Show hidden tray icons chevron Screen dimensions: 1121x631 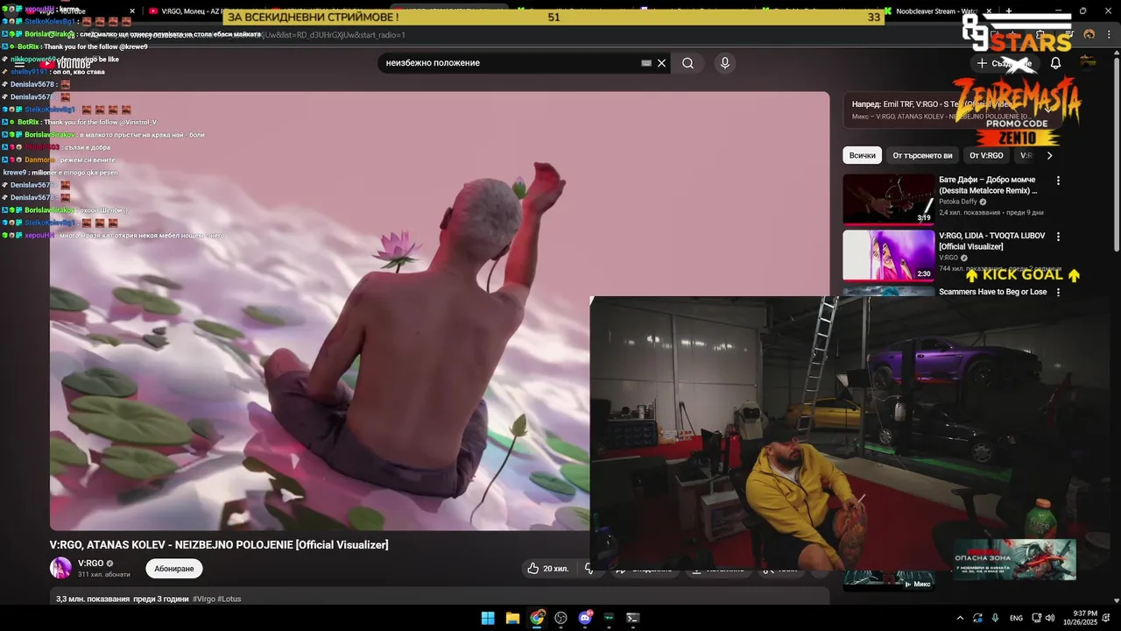(x=960, y=618)
